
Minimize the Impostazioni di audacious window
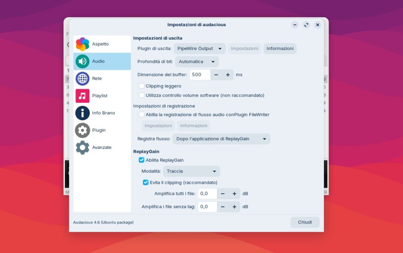pos(295,25)
